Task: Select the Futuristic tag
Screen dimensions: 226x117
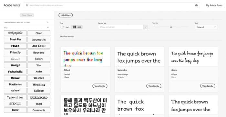Action: point(15,72)
